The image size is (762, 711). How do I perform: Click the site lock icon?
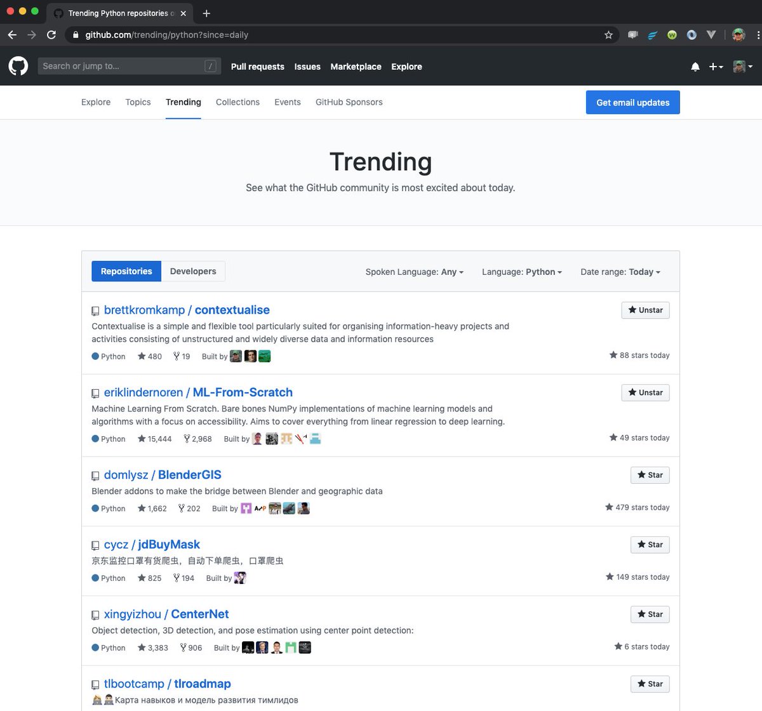pyautogui.click(x=76, y=35)
